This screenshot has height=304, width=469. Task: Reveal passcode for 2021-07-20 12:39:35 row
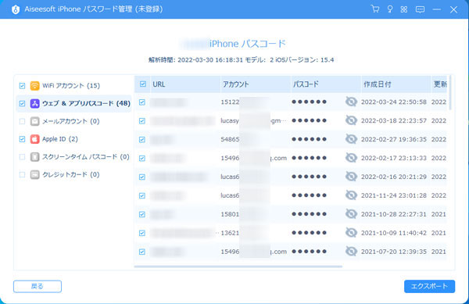click(351, 252)
